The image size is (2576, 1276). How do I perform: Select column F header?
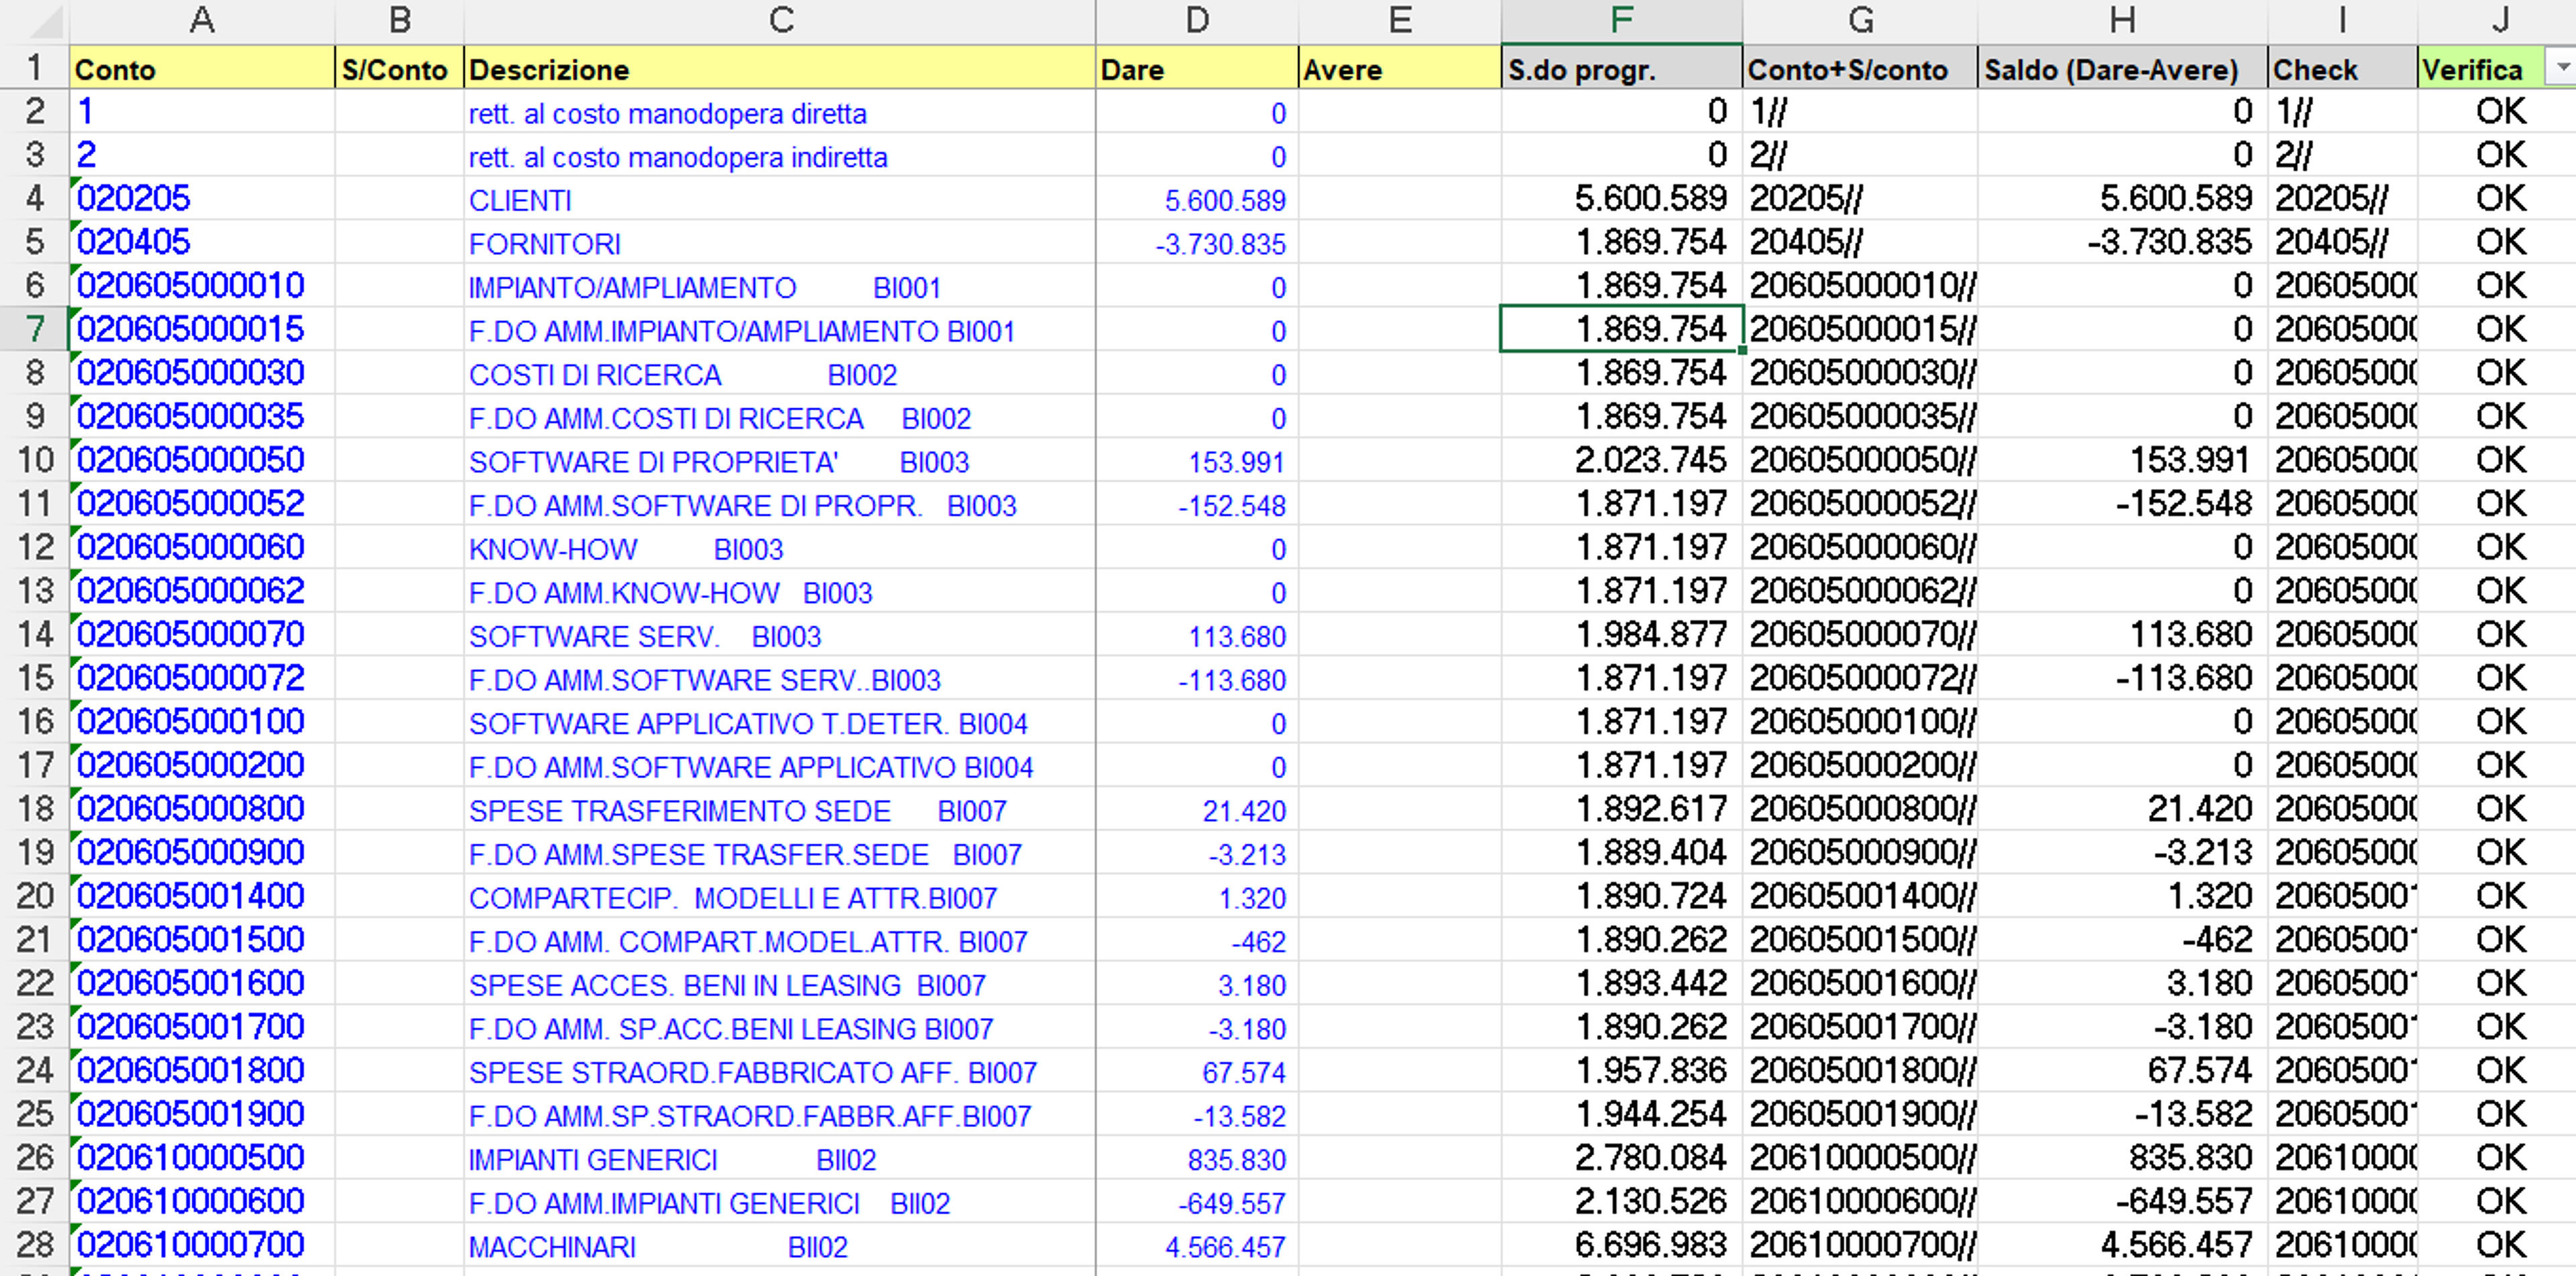point(1621,20)
